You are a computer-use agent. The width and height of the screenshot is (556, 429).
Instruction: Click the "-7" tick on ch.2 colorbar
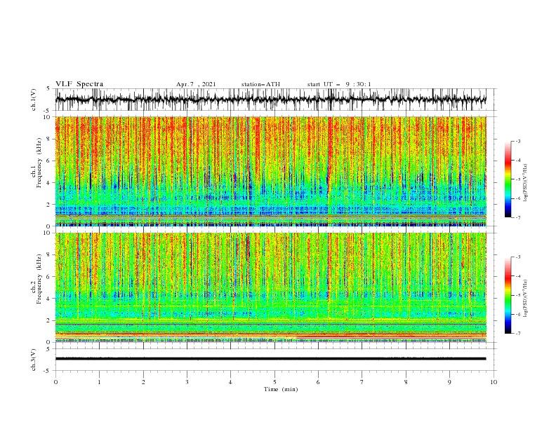click(518, 334)
